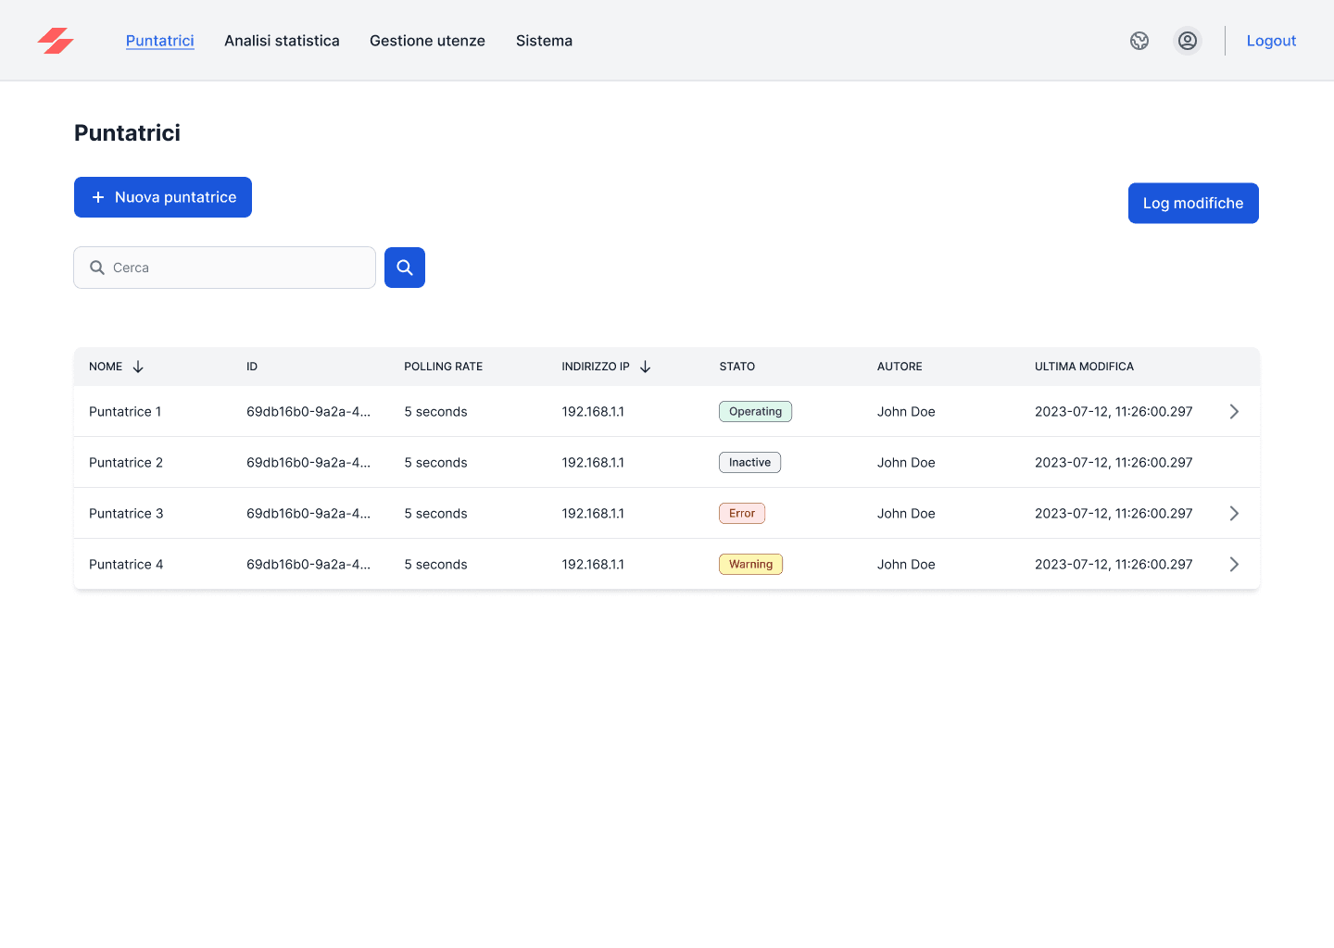
Task: Open the Sistema menu item
Action: click(544, 41)
